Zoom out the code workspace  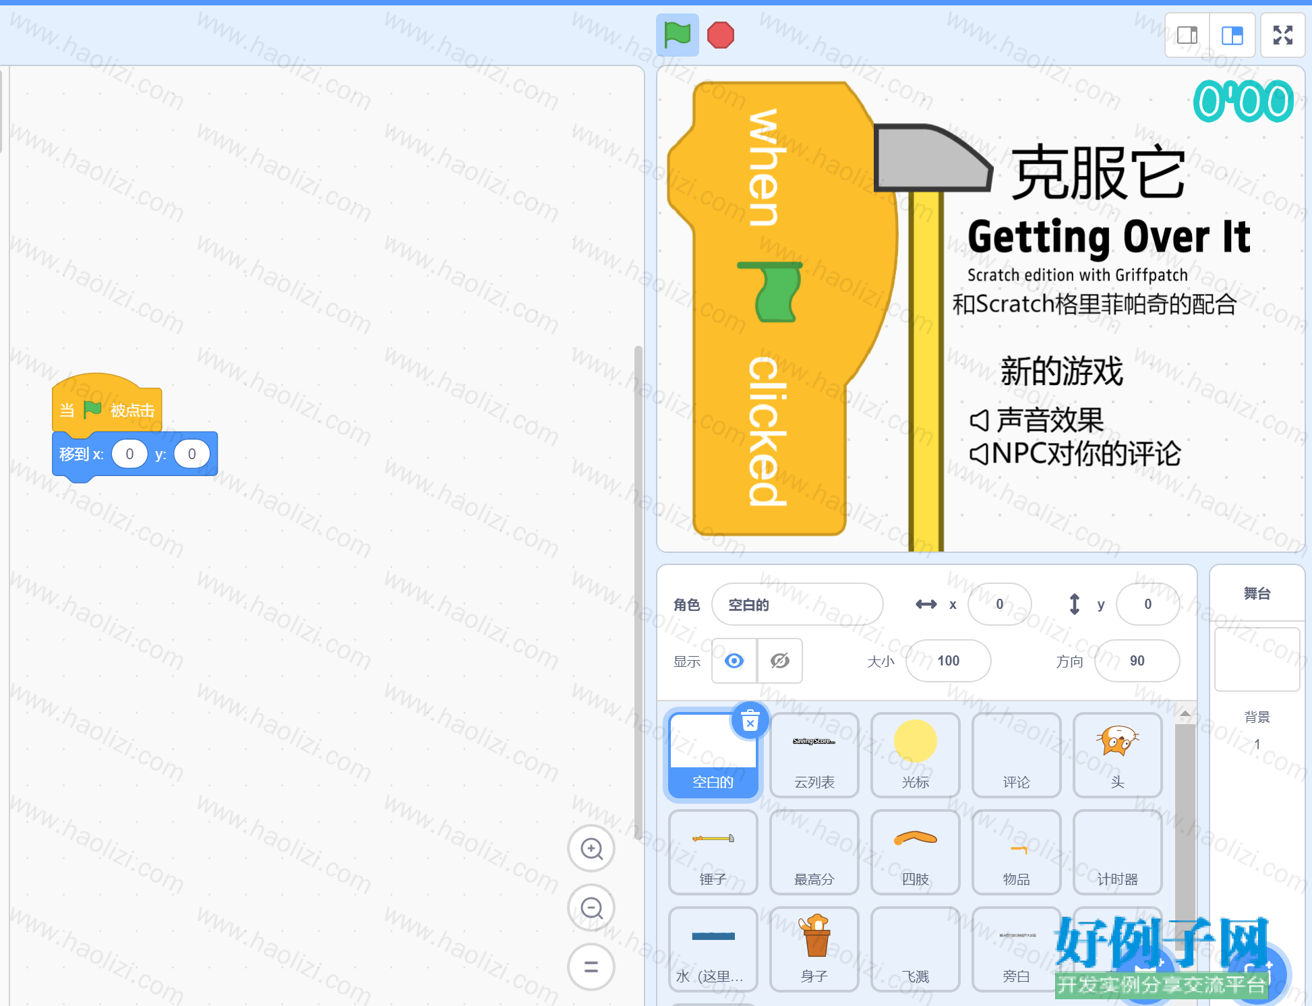click(591, 908)
